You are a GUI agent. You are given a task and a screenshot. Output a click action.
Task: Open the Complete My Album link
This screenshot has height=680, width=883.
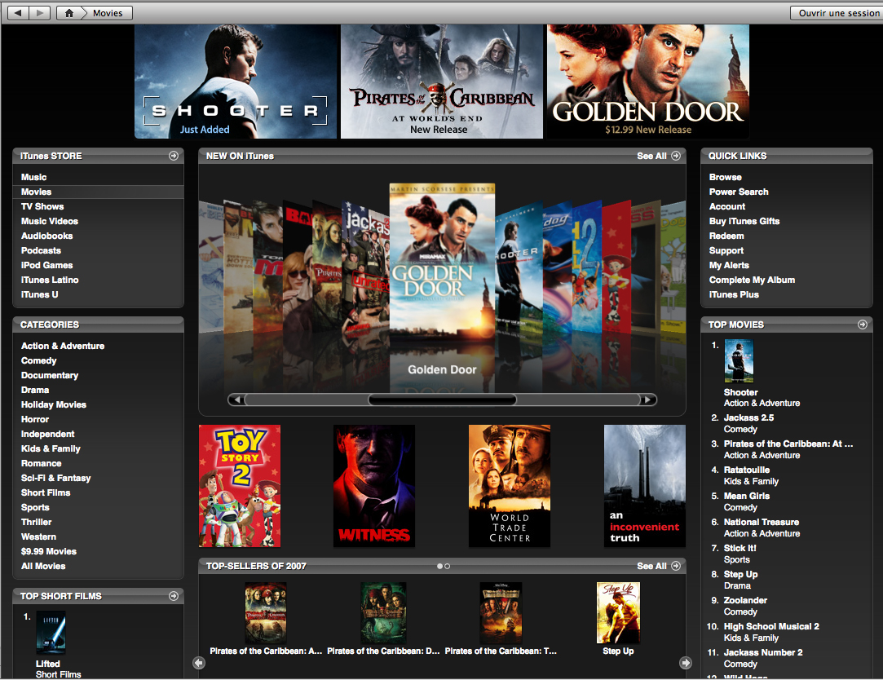pyautogui.click(x=752, y=280)
